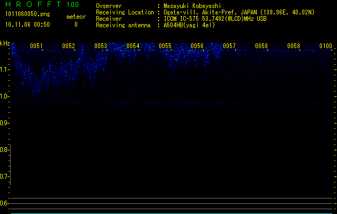
Task: Click the meteor label
Action: 76,17
